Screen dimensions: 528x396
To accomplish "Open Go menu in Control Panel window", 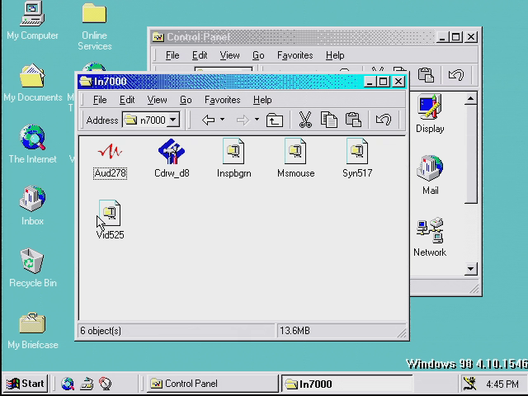I will [x=258, y=55].
